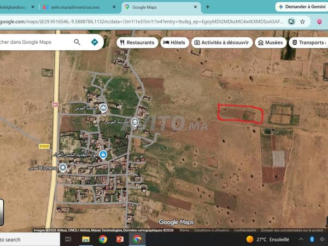The height and width of the screenshot is (246, 328).
Task: Click the Windows taskbar search box
Action: point(30,239)
